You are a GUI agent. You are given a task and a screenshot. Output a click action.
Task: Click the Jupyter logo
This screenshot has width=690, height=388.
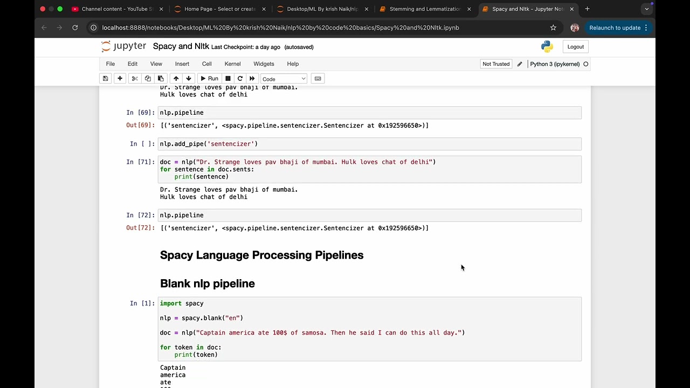(x=123, y=46)
